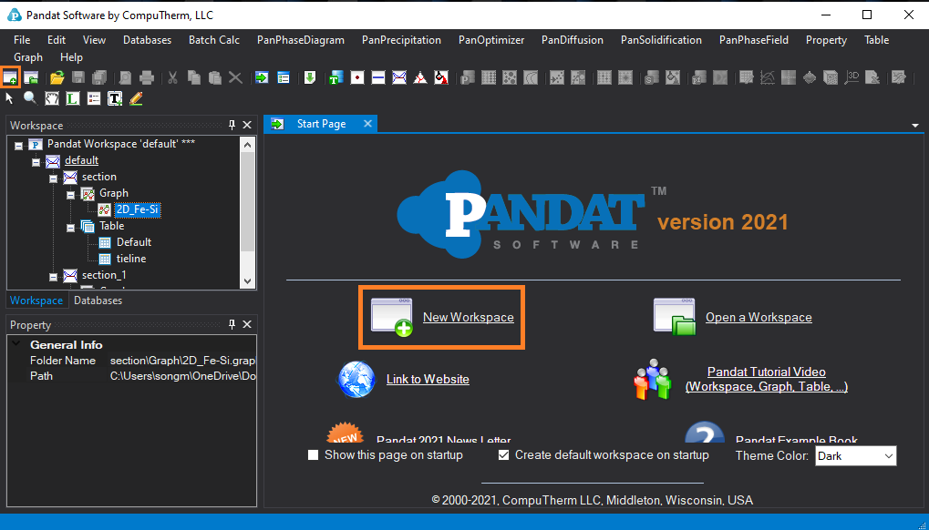
Task: Click the greyed database icon with pf
Action: 698,77
